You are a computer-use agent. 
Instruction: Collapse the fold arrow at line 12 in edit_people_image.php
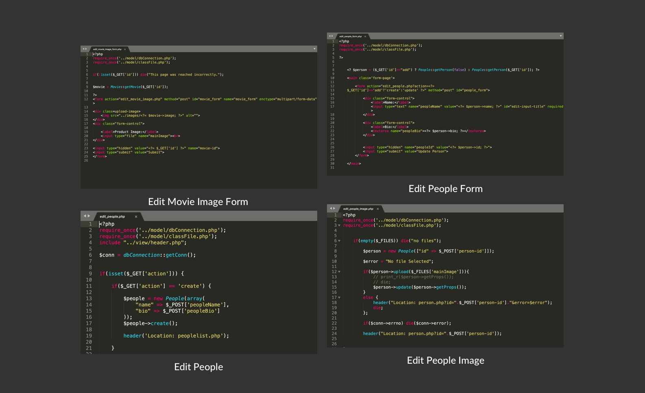(339, 272)
